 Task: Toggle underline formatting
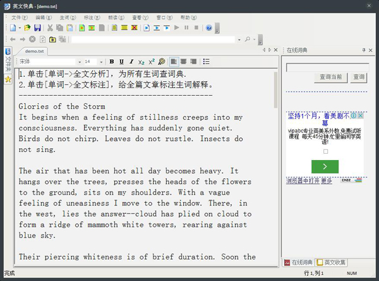coord(121,62)
